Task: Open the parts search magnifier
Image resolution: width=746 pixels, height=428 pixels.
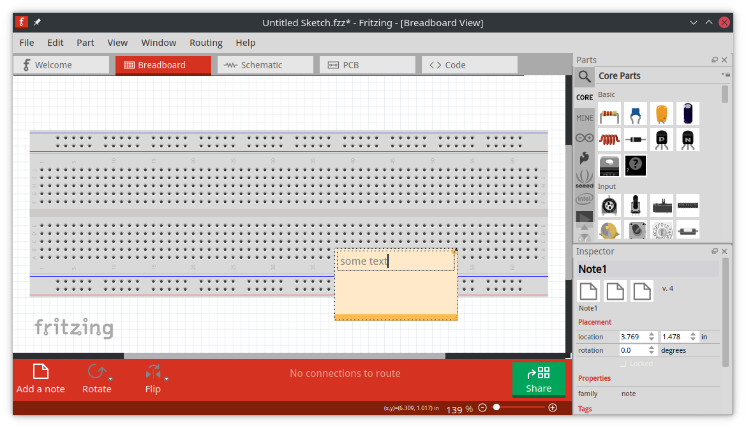Action: pos(585,76)
